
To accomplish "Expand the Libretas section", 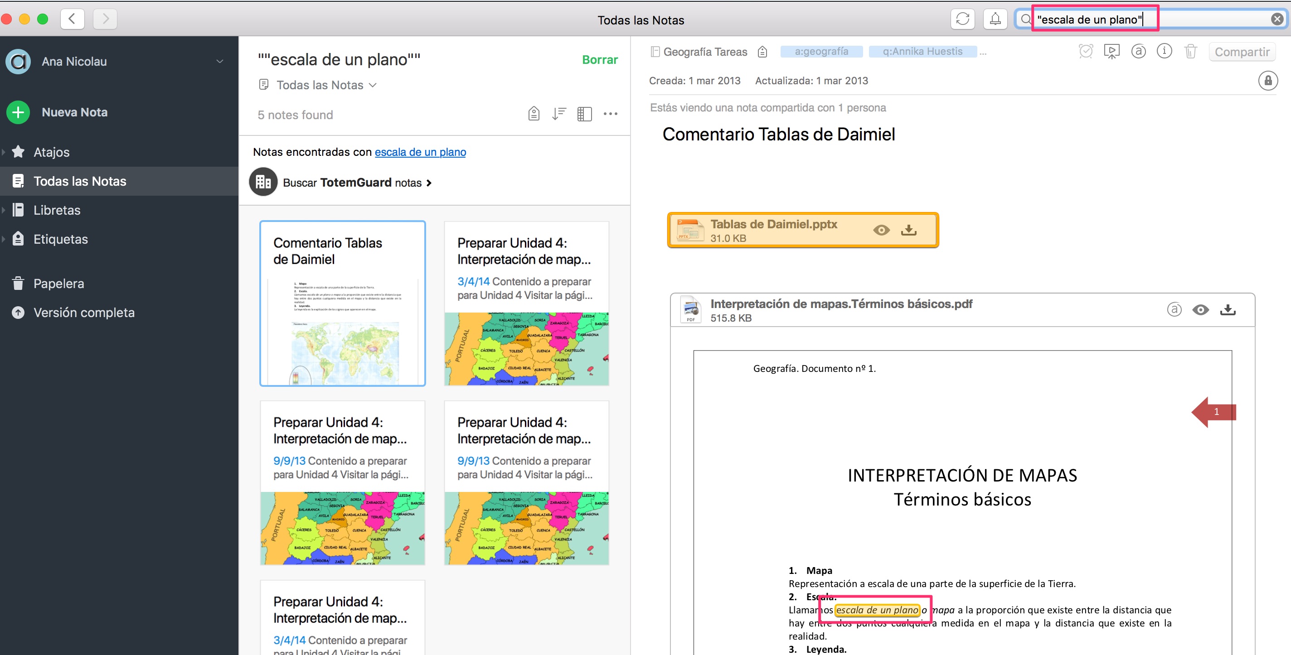I will 4,210.
